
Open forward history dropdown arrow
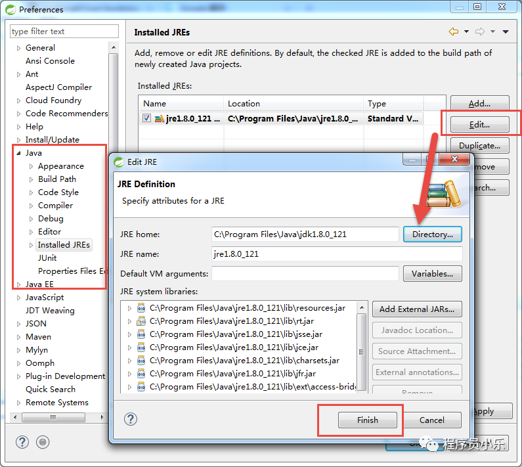click(492, 32)
